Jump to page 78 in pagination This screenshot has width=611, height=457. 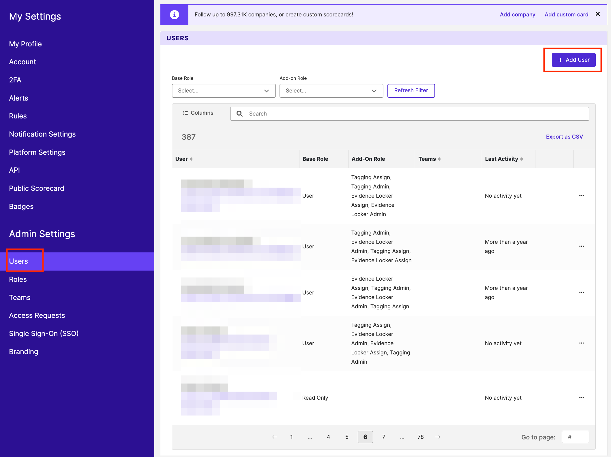(421, 437)
